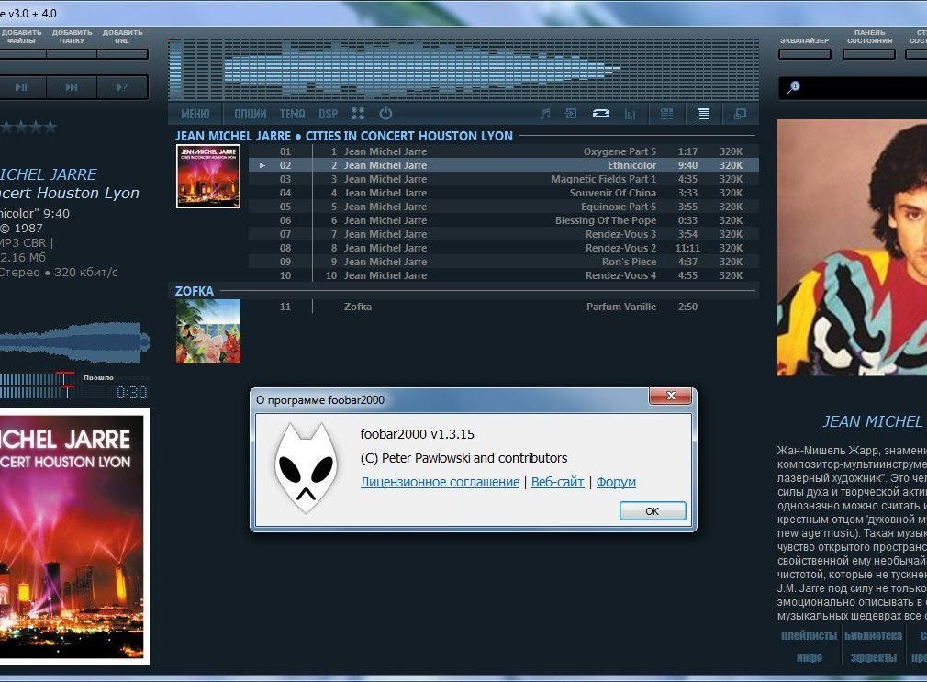Select the playing track "Ethnicolor"
927x682 pixels.
tap(503, 165)
